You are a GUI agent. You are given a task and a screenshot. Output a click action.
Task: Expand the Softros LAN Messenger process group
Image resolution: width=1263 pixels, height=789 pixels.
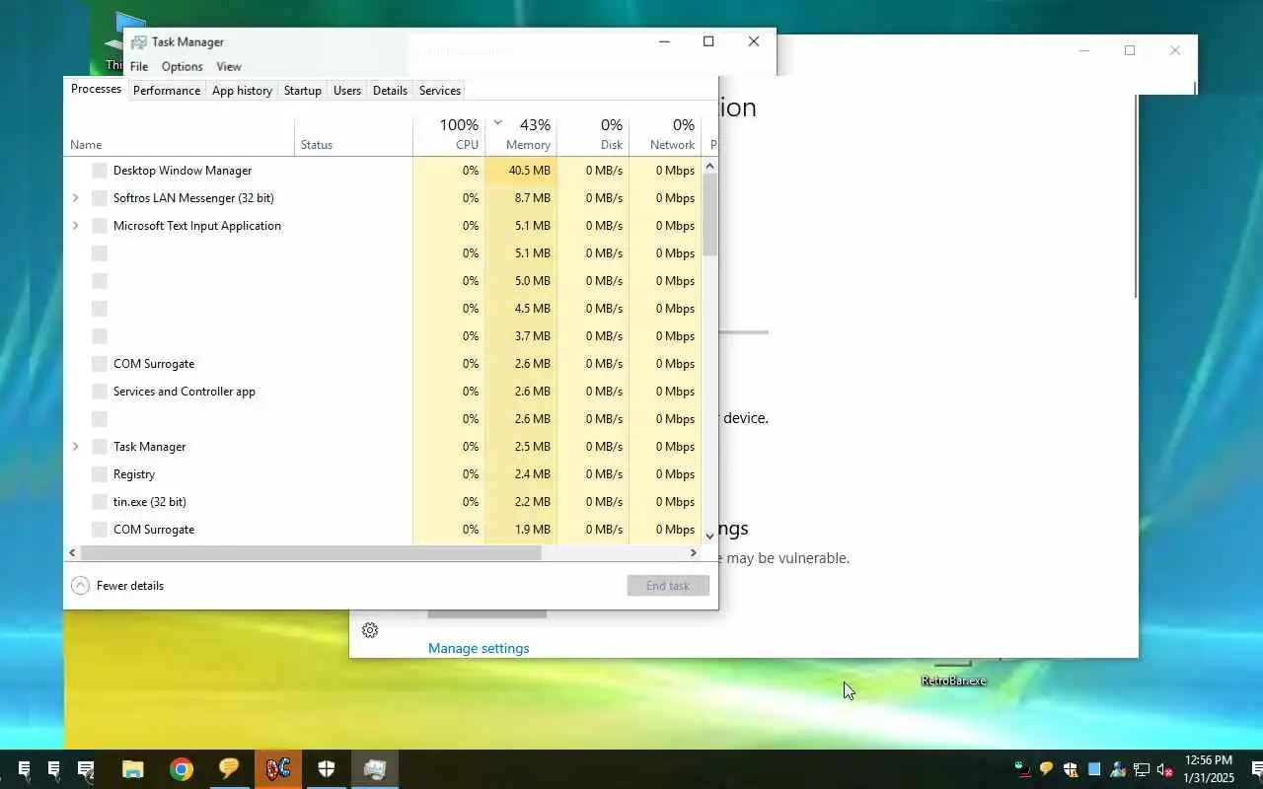75,198
